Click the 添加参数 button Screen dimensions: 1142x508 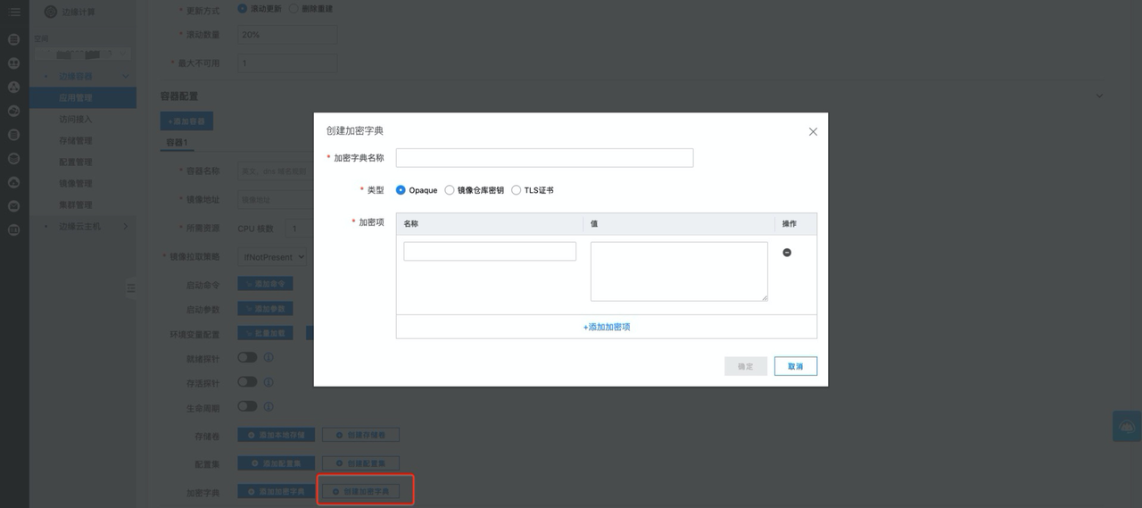(265, 309)
